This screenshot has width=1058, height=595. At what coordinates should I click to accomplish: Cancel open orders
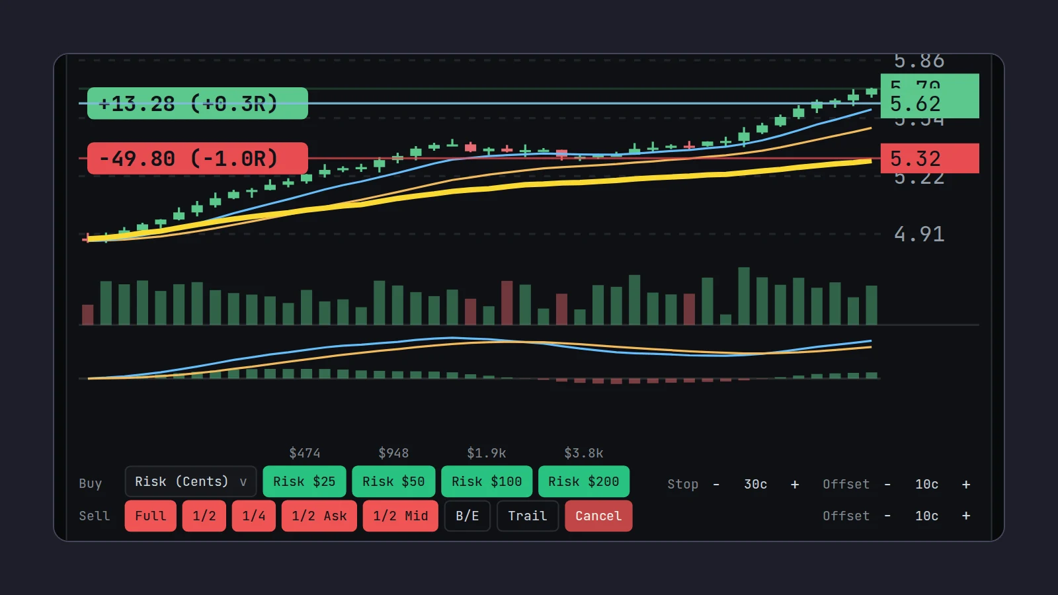tap(598, 516)
